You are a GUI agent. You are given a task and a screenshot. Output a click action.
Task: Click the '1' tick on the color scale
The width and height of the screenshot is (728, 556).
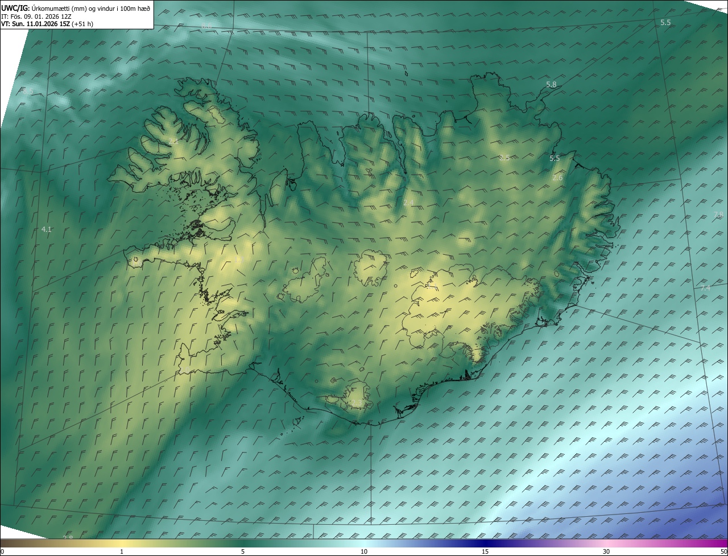pyautogui.click(x=122, y=552)
